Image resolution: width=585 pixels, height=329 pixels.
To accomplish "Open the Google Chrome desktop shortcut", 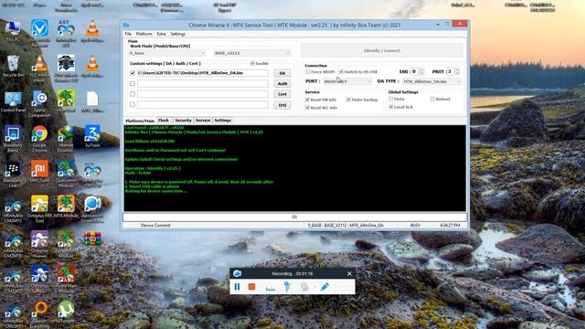I will coord(39,139).
